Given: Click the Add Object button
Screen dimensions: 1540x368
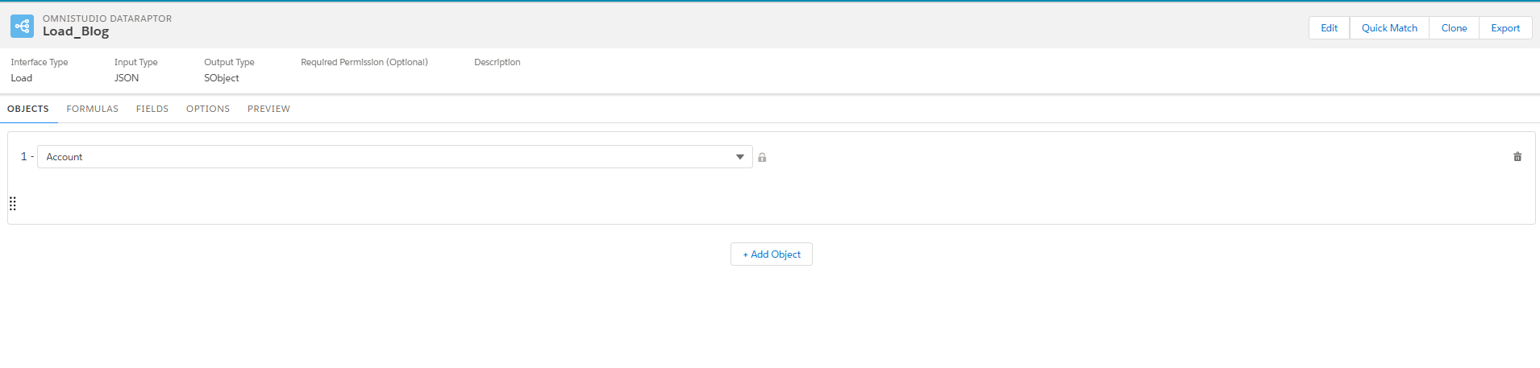Looking at the screenshot, I should tap(771, 254).
